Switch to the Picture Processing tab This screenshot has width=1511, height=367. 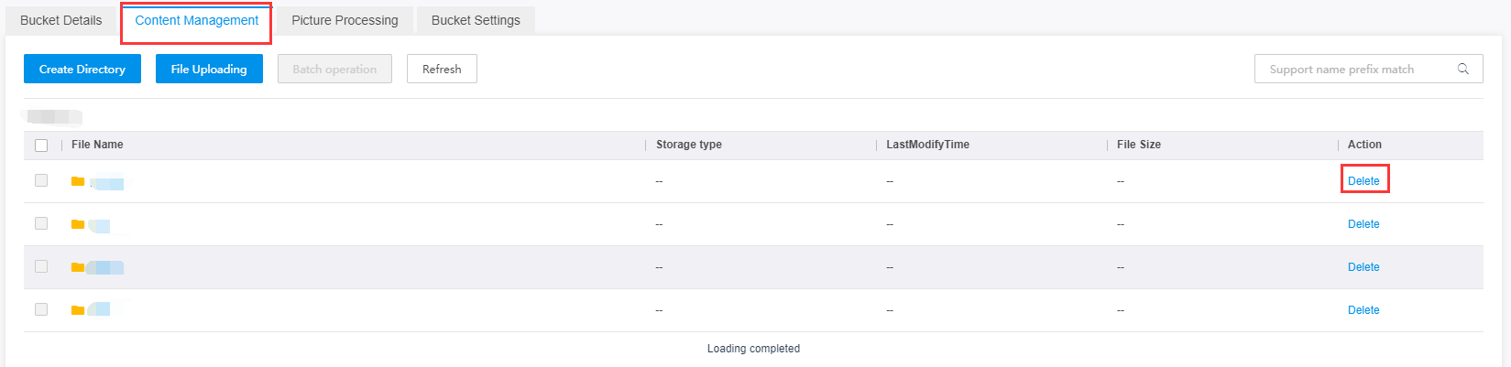pos(345,20)
